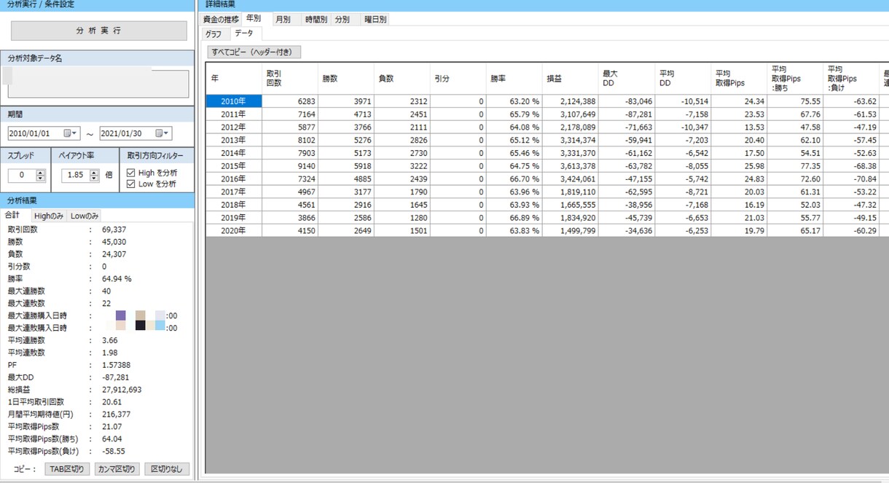
Task: Sort by the 勝数 column header
Action: pyautogui.click(x=346, y=78)
